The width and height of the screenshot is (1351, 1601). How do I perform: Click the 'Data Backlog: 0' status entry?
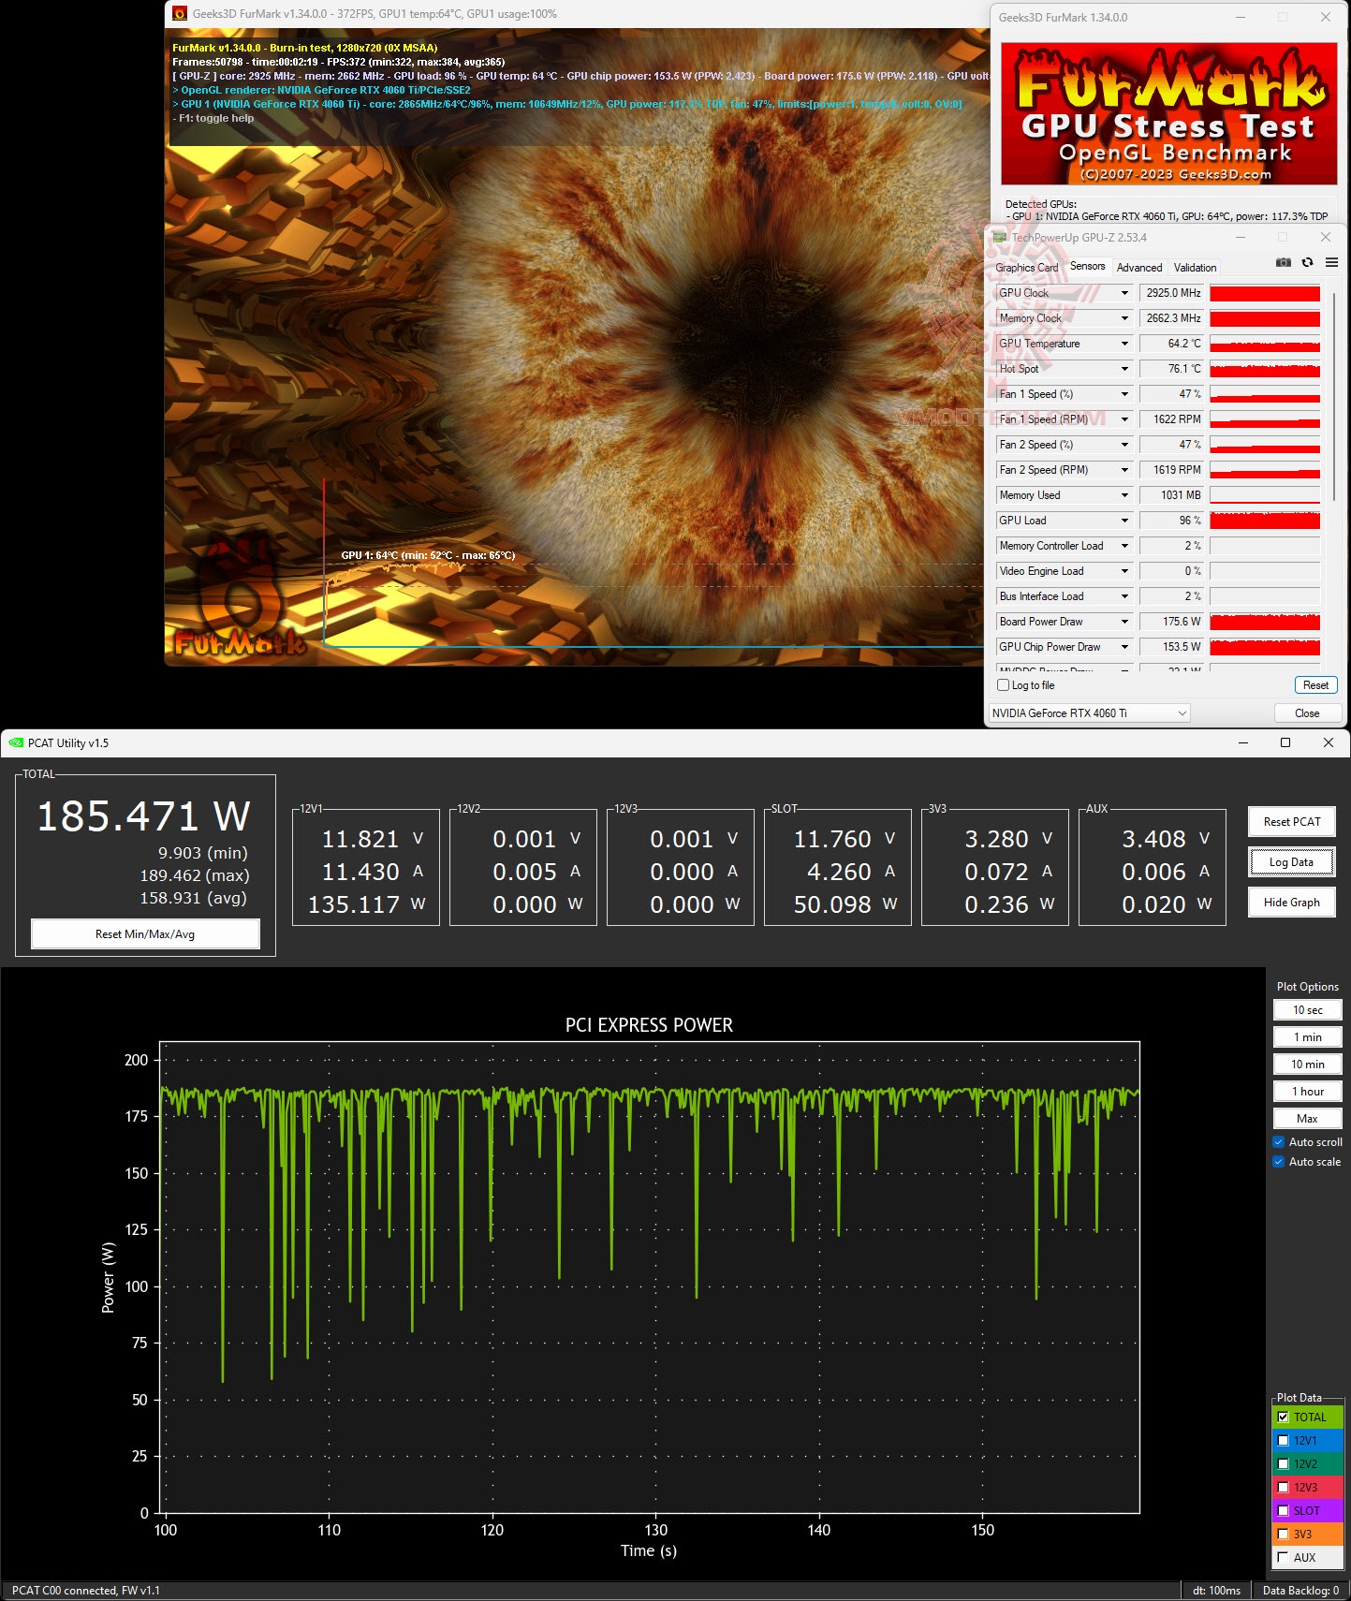pos(1300,1591)
